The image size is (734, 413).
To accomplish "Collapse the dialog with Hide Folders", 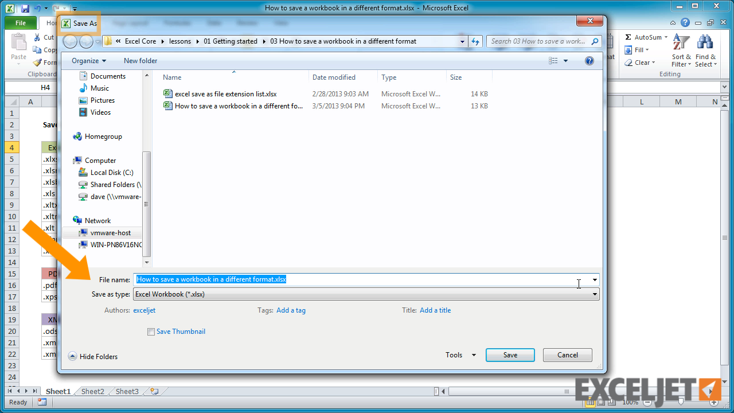I will click(x=93, y=356).
